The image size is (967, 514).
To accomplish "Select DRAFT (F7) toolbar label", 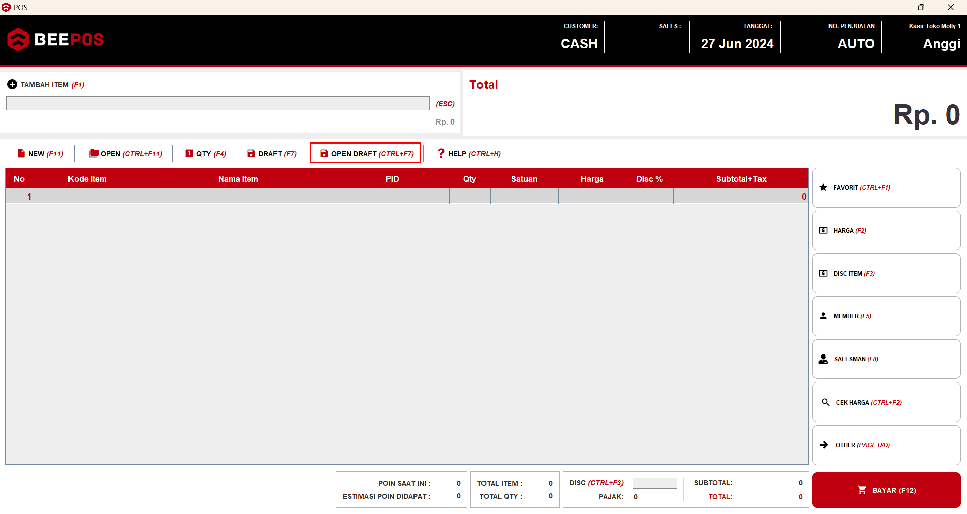I will pyautogui.click(x=278, y=154).
